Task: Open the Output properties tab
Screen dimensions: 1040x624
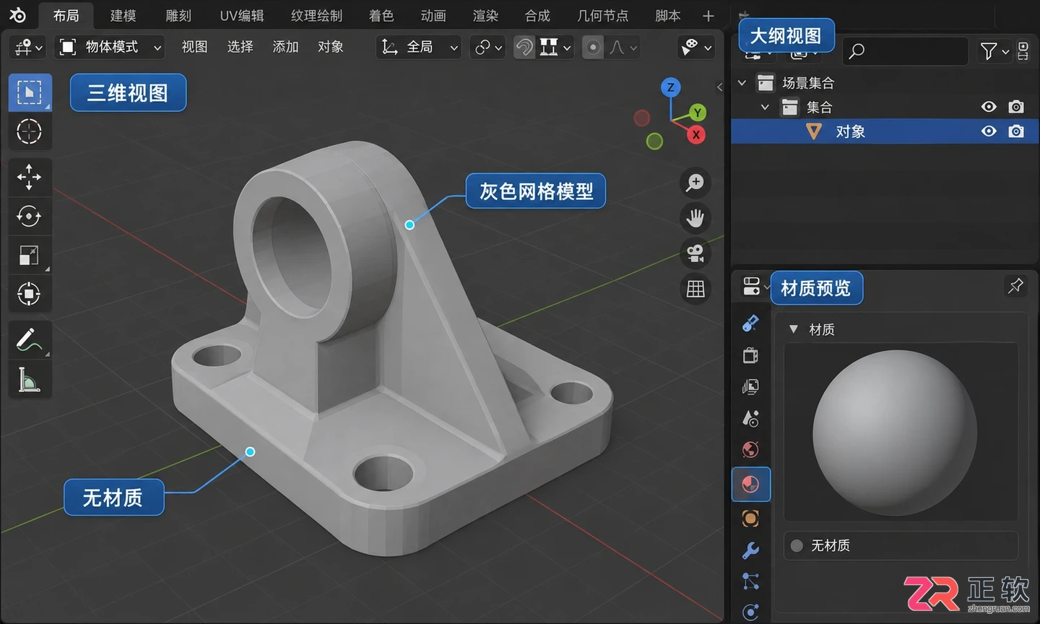Action: click(x=750, y=355)
